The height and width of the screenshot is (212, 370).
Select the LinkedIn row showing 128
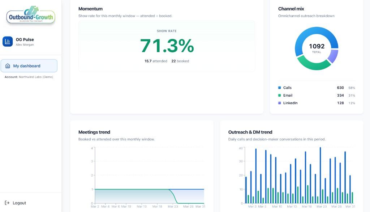point(317,103)
